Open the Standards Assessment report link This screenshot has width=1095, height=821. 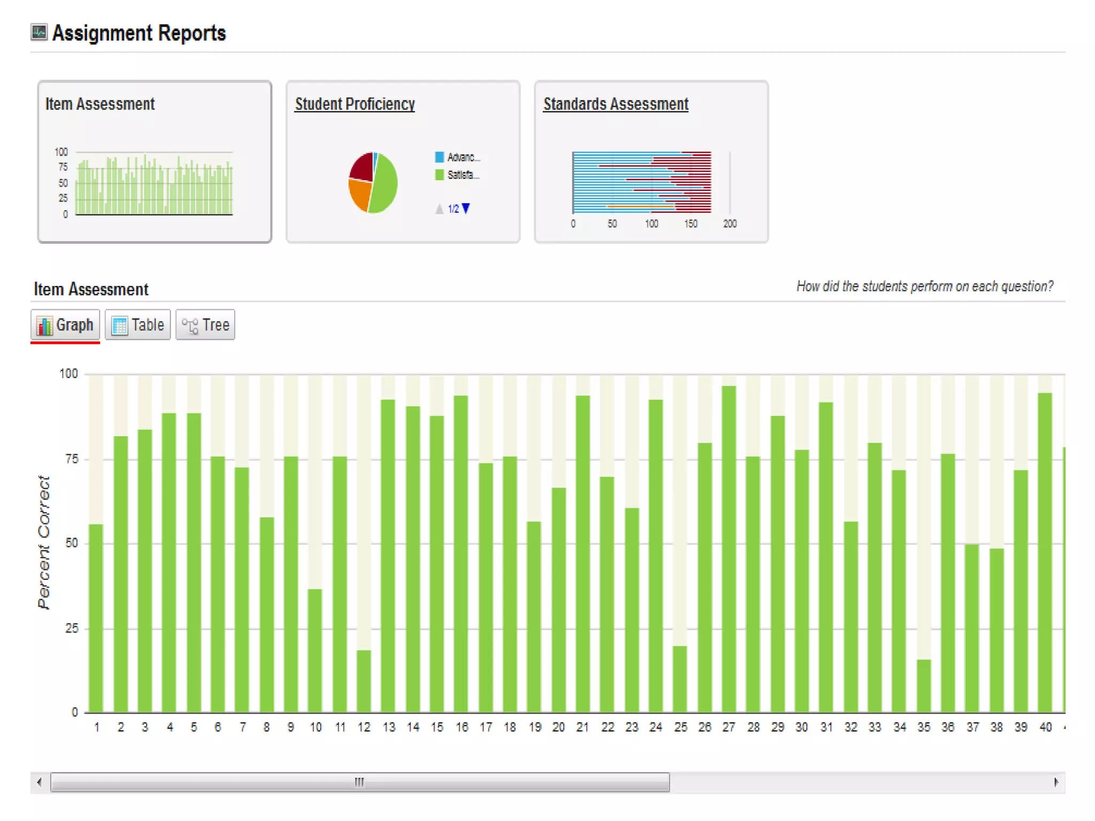click(x=615, y=104)
